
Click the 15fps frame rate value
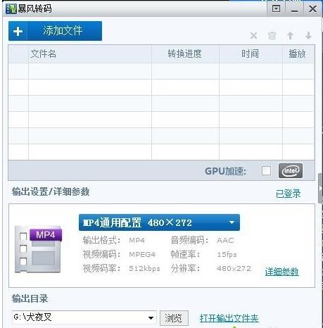227,254
